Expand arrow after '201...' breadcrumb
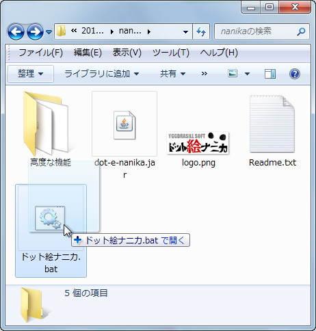The width and height of the screenshot is (316, 331). coord(111,31)
